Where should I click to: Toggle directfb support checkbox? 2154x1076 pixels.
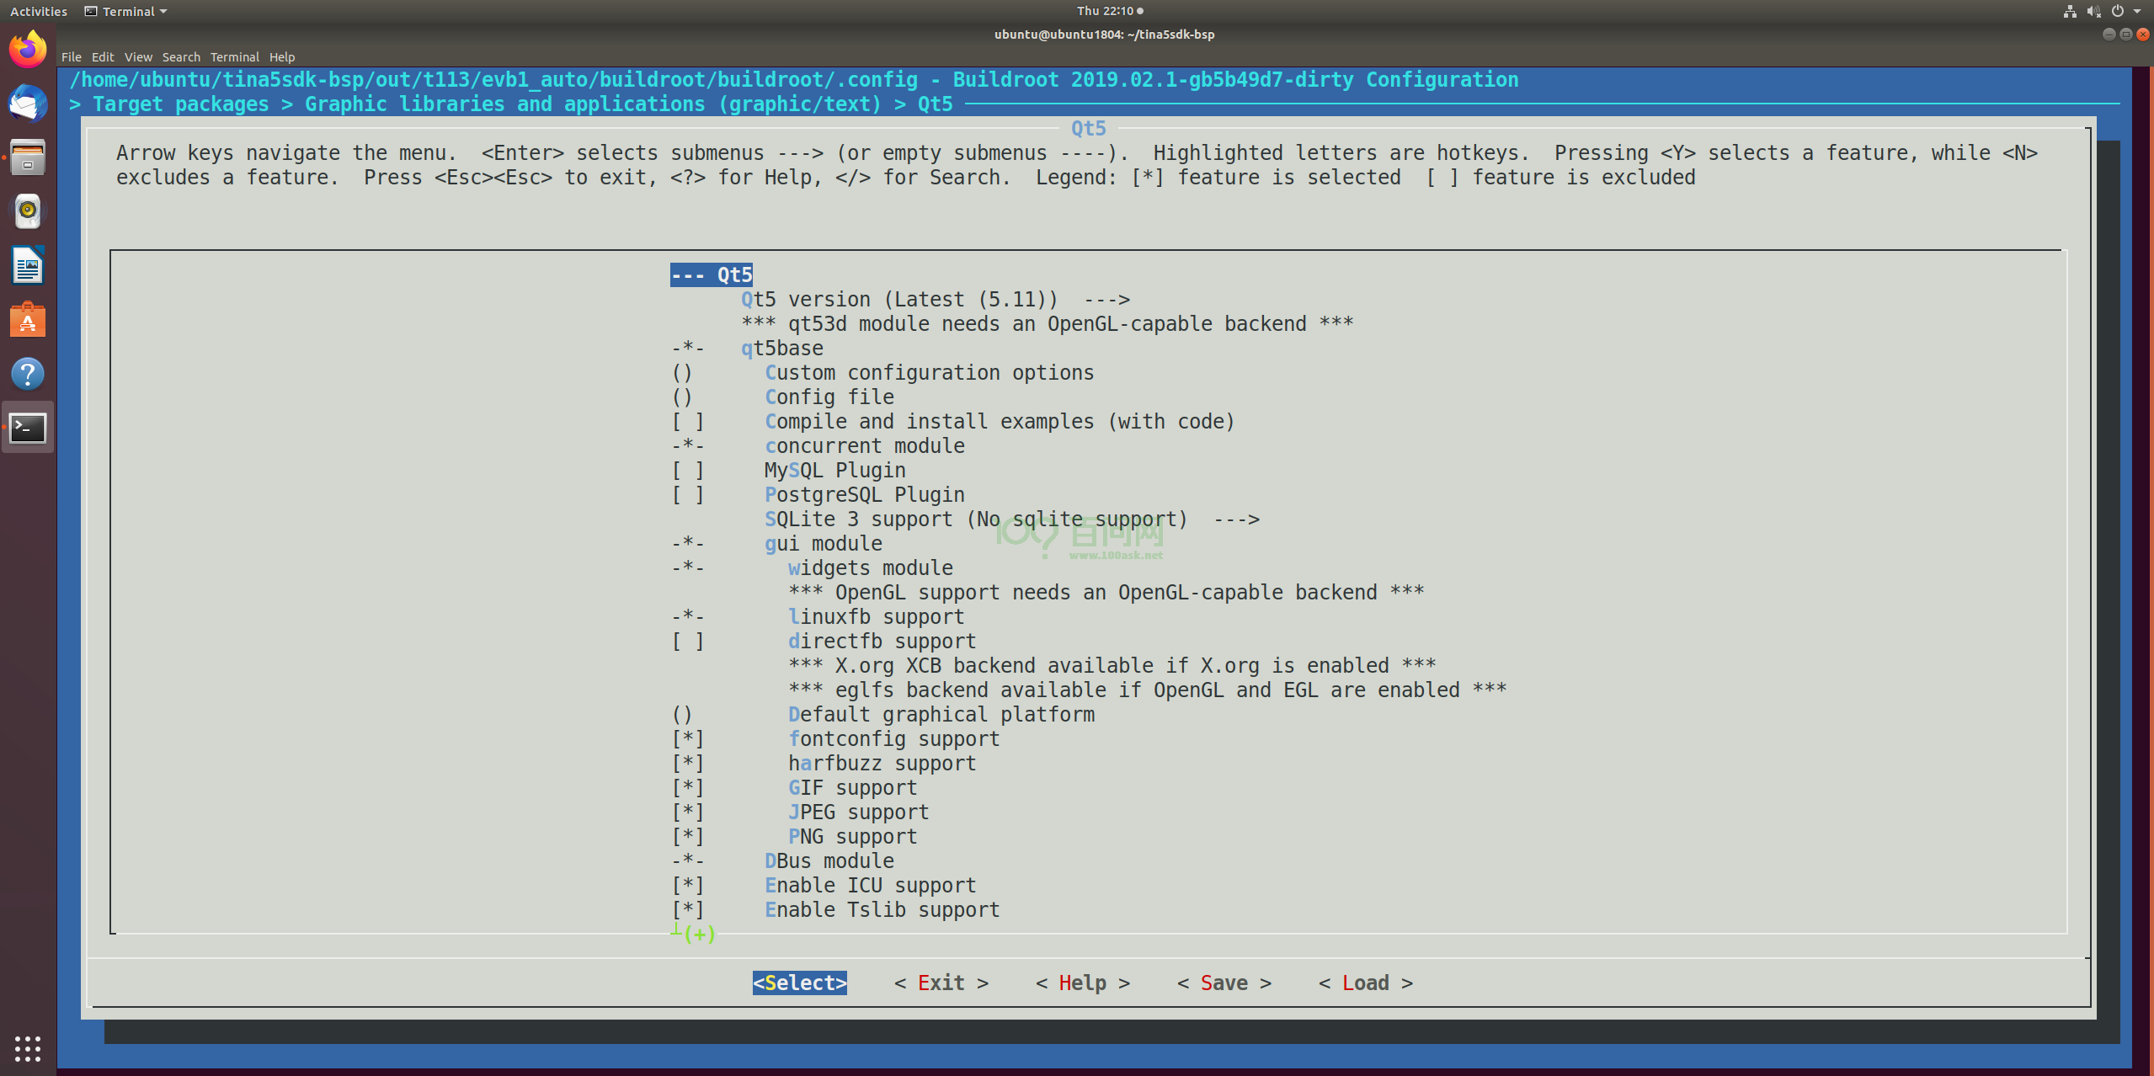point(687,642)
